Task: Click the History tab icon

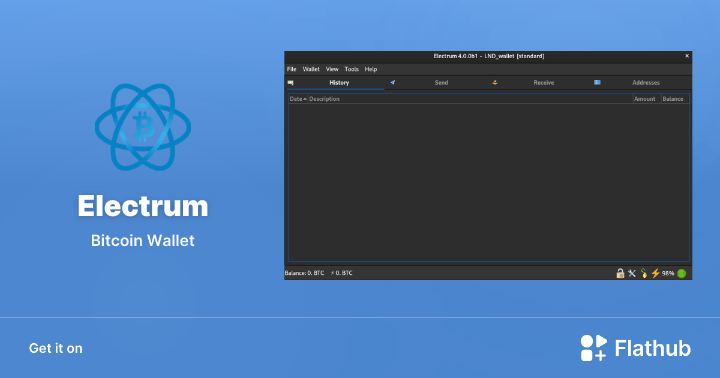Action: [290, 82]
